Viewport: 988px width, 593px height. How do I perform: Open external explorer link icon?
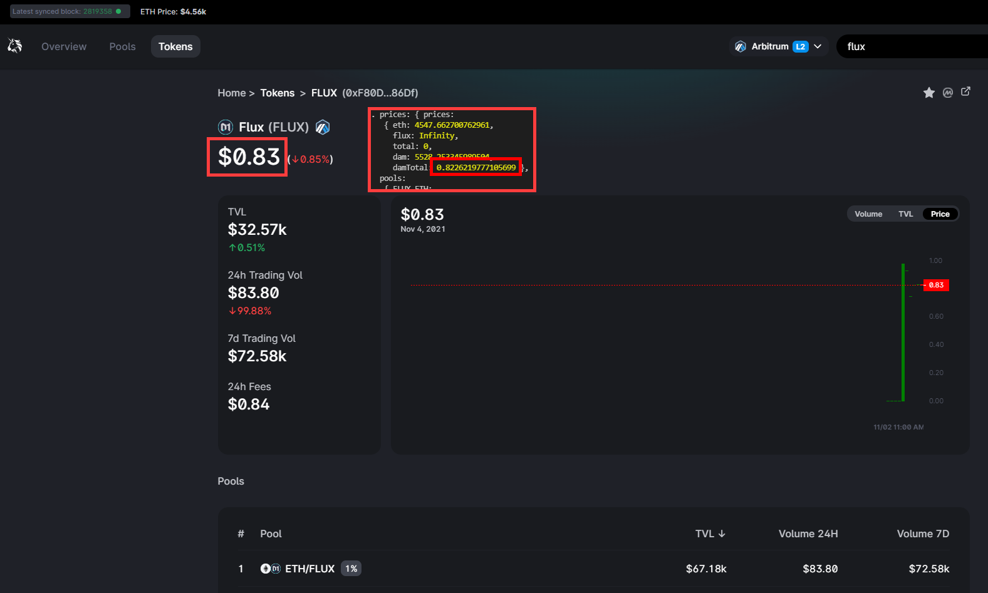click(x=966, y=91)
